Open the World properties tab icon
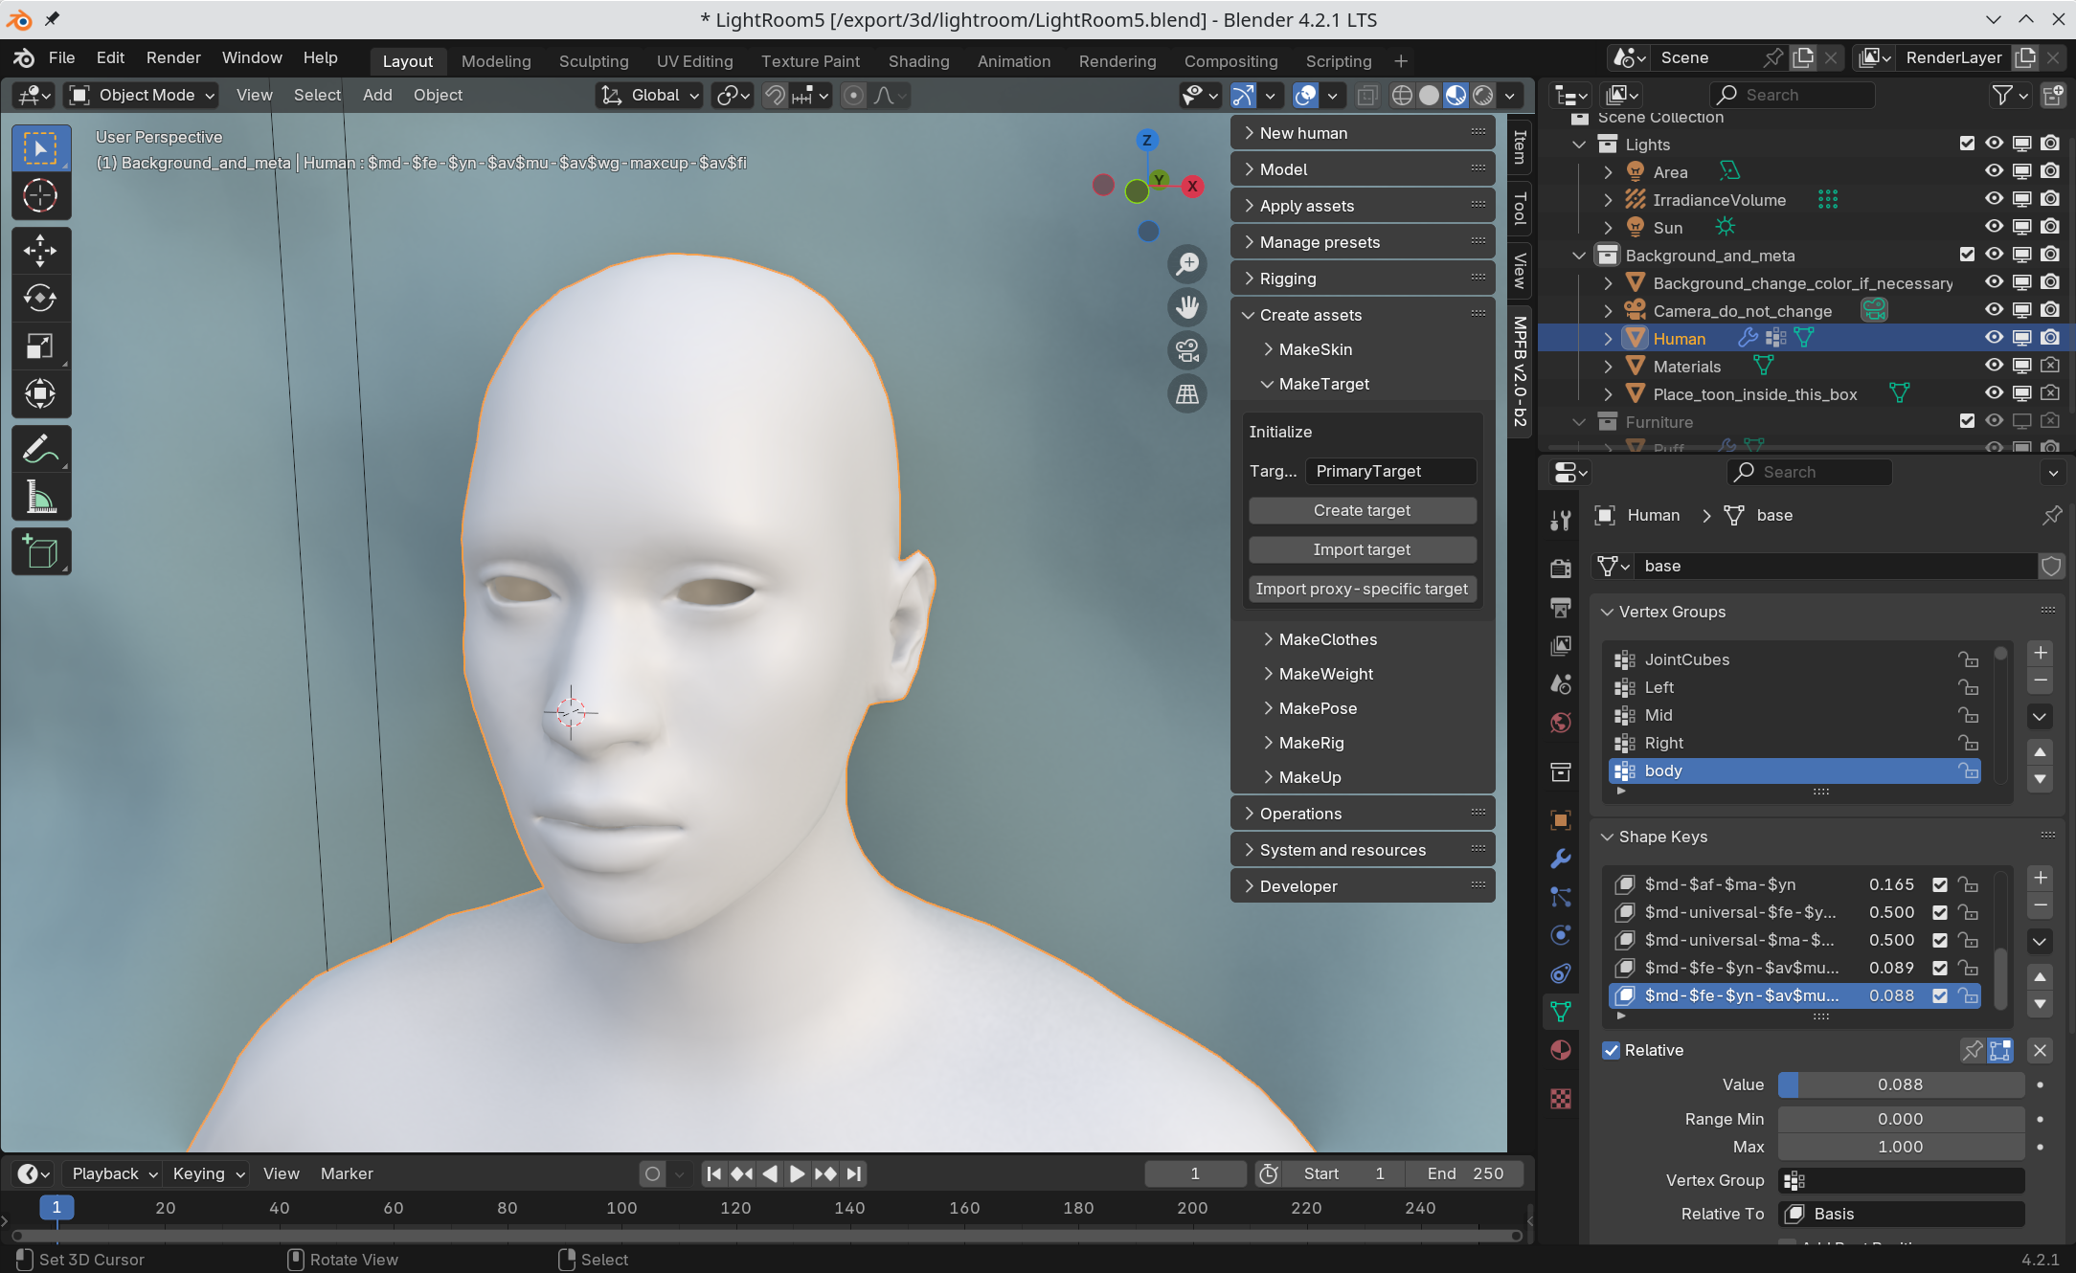Screen dimensions: 2076x1273 (1561, 723)
